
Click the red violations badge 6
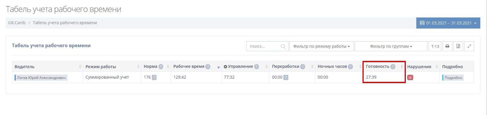(410, 77)
